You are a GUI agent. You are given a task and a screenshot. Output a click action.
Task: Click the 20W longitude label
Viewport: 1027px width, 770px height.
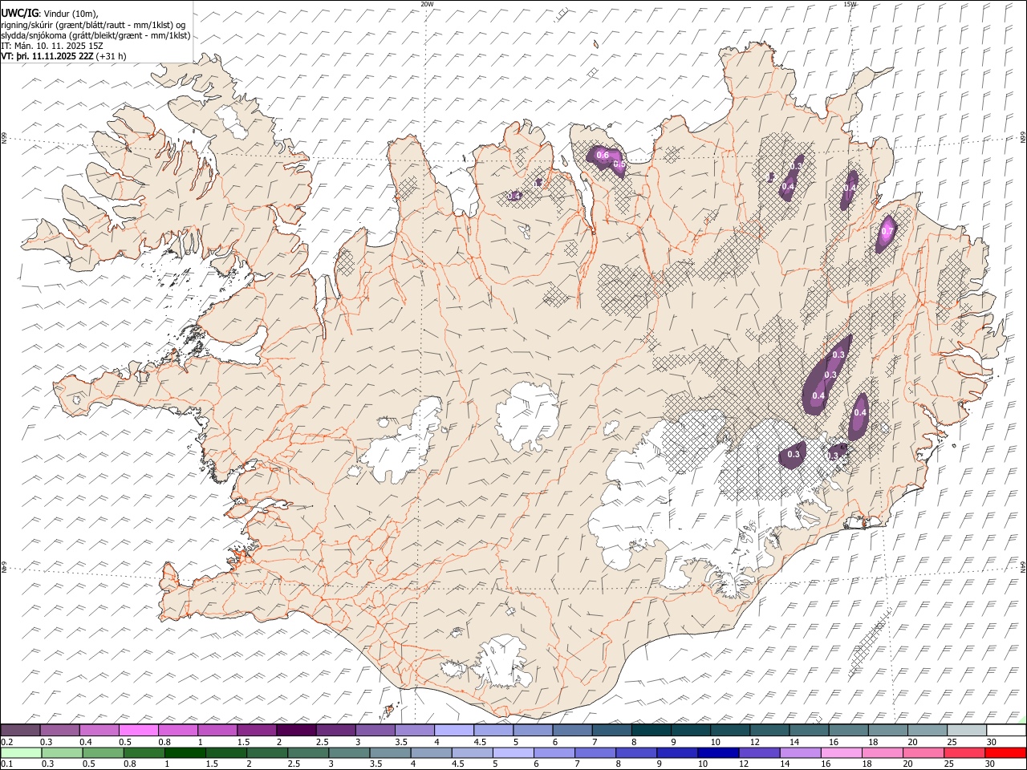point(427,4)
